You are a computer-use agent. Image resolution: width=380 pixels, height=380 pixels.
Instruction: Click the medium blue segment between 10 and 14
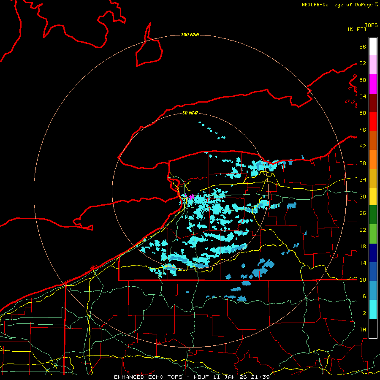[x=373, y=271]
